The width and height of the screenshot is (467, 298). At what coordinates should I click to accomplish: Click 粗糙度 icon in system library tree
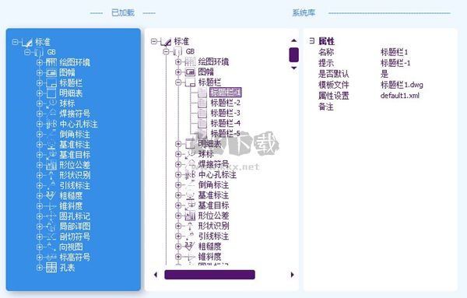click(x=191, y=246)
